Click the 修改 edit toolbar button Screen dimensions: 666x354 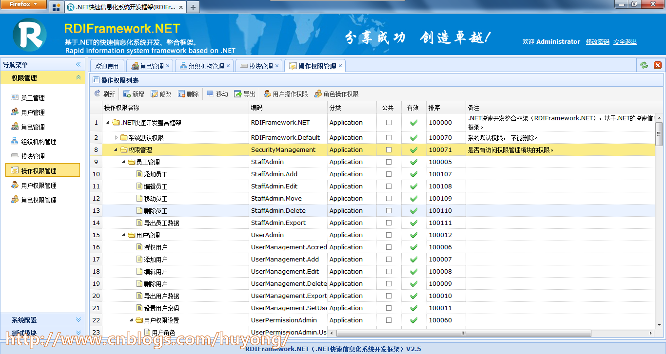click(161, 94)
